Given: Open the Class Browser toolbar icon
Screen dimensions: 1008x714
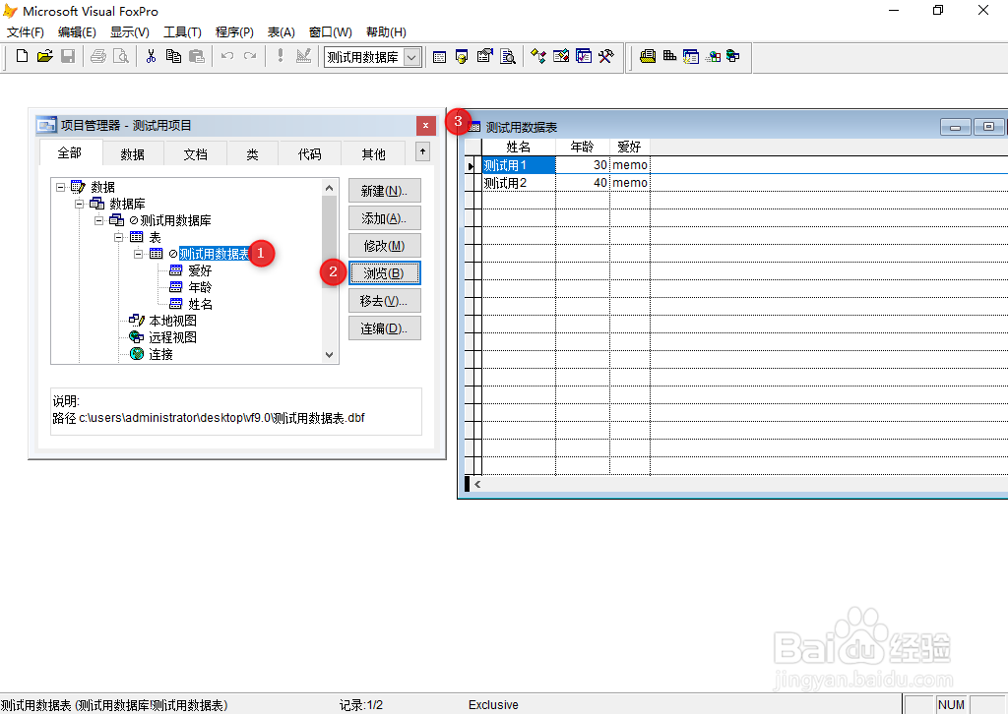Looking at the screenshot, I should [538, 57].
